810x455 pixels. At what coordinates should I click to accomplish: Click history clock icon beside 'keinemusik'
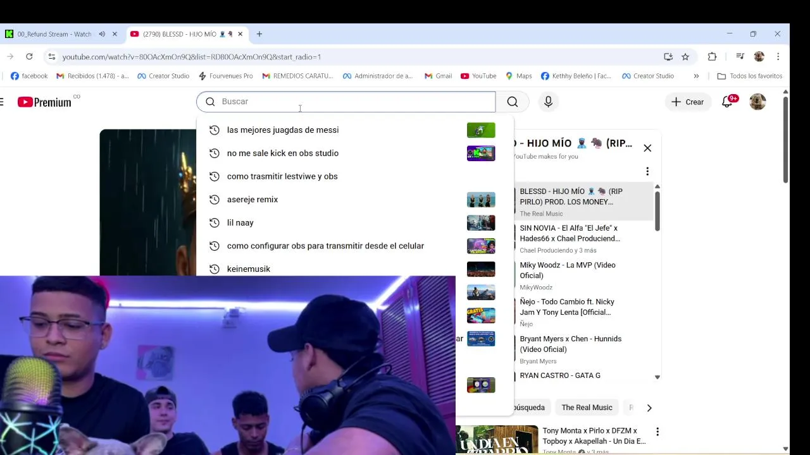point(214,269)
